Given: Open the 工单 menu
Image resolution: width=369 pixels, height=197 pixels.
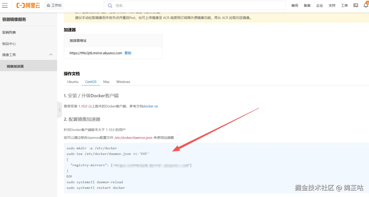Looking at the screenshot, I should [344, 6].
